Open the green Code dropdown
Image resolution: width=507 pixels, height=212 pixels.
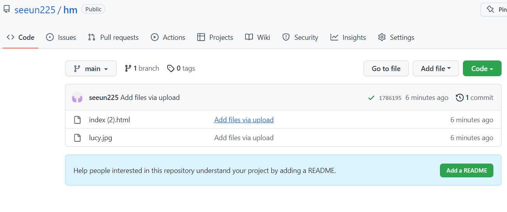(482, 68)
